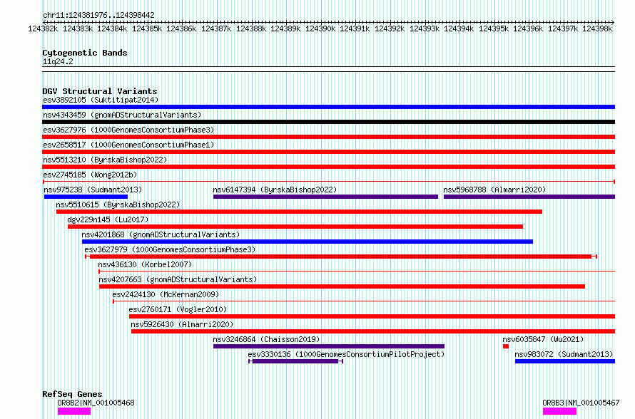The height and width of the screenshot is (419, 635).
Task: Click the nsv983072 (Sudmant2013) text label
Action: pyautogui.click(x=564, y=354)
